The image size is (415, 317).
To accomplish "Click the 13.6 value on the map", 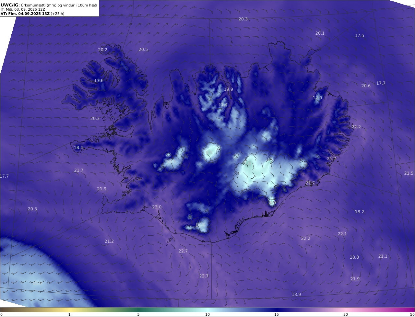I will [x=99, y=80].
